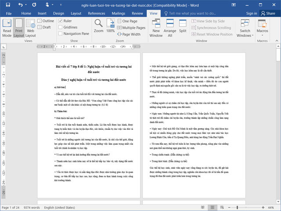281x211 pixels.
Task: Click the Sign in link
Action: 252,14
